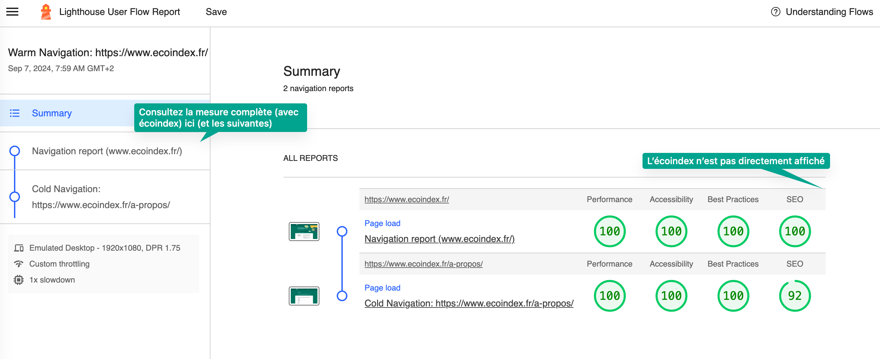
Task: Click sidebar timeline circle for Cold Navigation
Action: click(x=15, y=197)
